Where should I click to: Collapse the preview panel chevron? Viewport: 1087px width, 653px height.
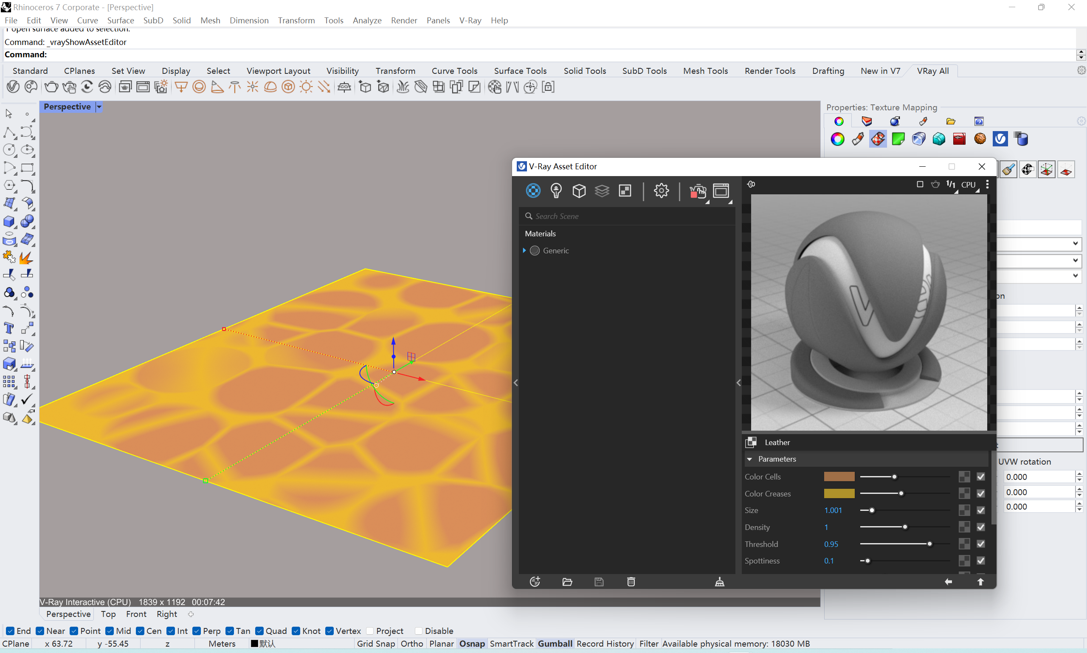coord(739,383)
